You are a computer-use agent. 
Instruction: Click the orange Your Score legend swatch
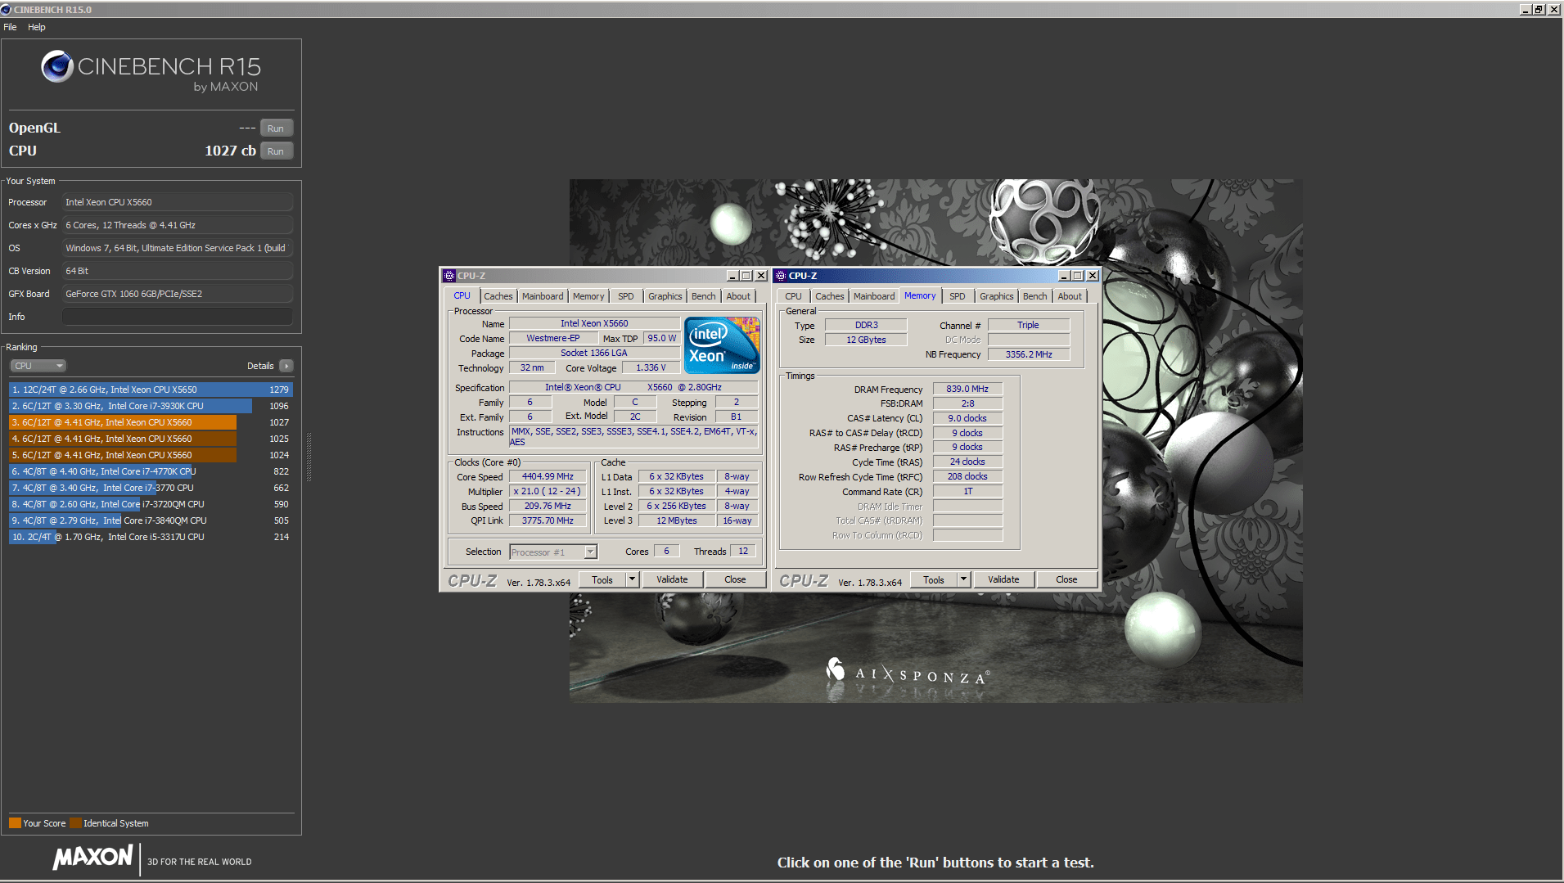click(x=15, y=823)
